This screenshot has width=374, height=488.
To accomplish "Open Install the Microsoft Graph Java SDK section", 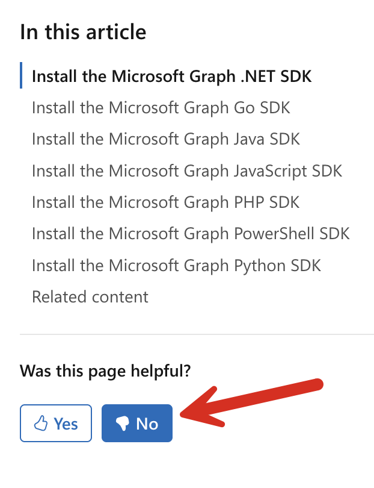I will (165, 139).
